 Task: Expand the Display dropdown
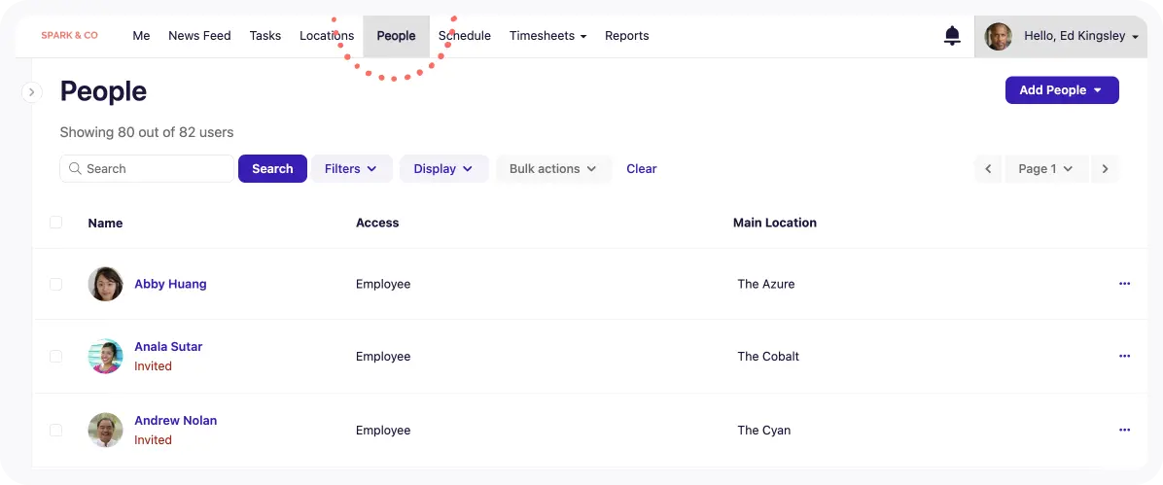point(443,169)
